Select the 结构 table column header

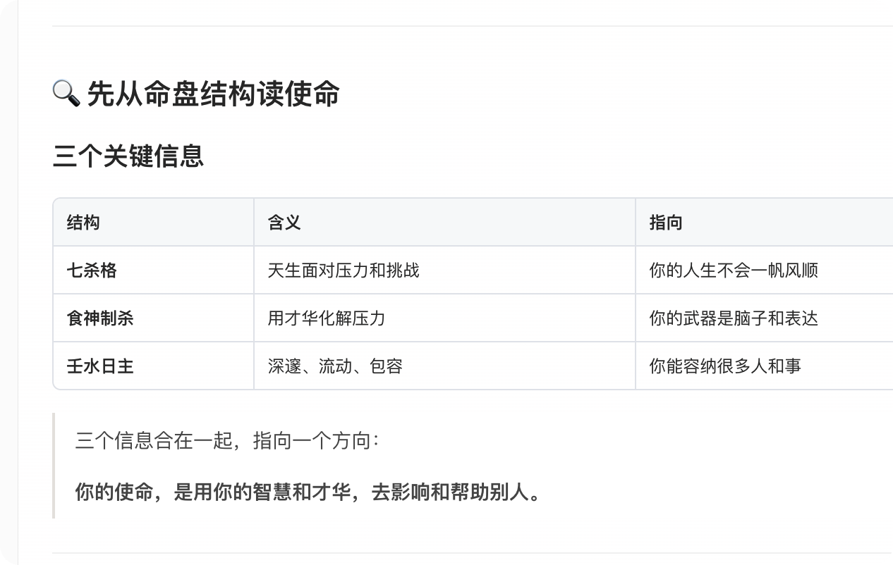tap(83, 223)
